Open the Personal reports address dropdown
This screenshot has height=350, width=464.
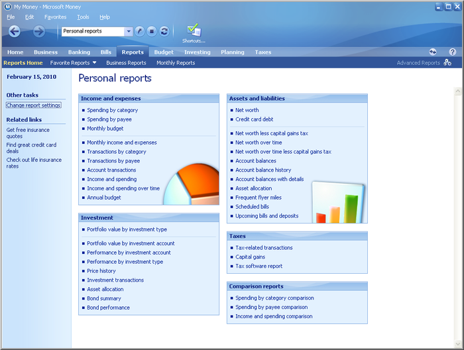point(129,31)
